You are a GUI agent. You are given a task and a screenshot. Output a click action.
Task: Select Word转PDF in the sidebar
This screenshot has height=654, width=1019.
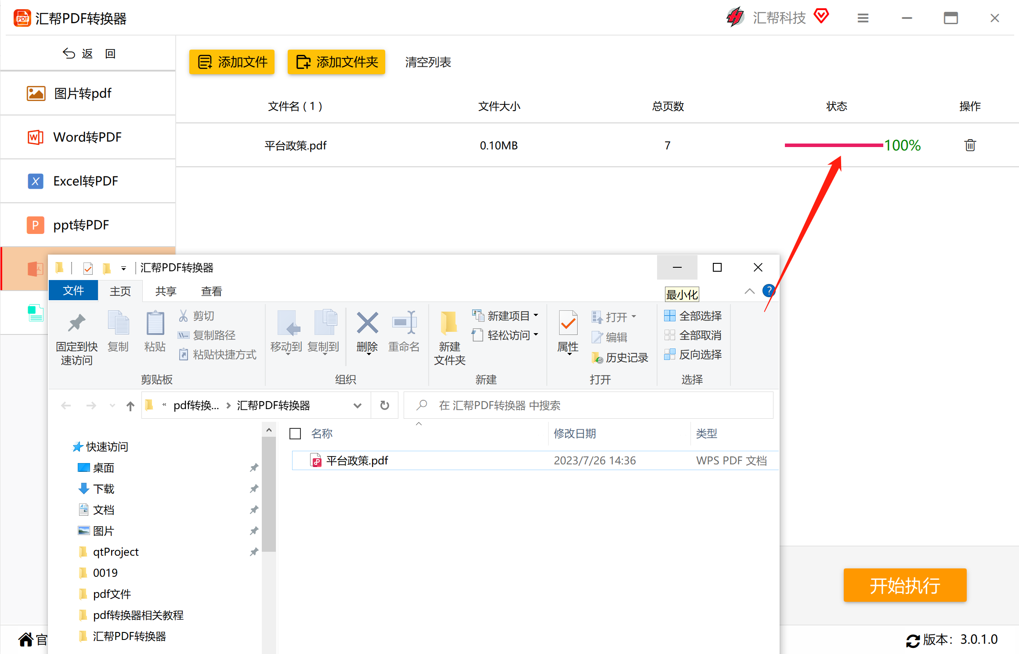pyautogui.click(x=88, y=137)
